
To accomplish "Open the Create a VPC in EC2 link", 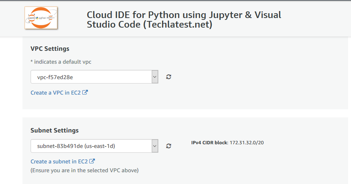I will tap(59, 93).
